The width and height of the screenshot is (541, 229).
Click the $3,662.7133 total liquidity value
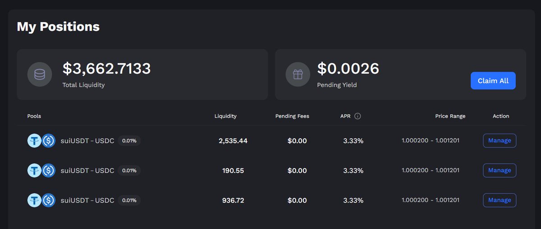(106, 69)
